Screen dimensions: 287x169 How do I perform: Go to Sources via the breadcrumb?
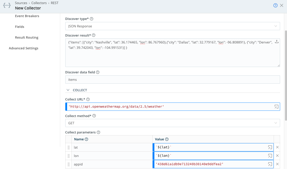click(x=21, y=3)
